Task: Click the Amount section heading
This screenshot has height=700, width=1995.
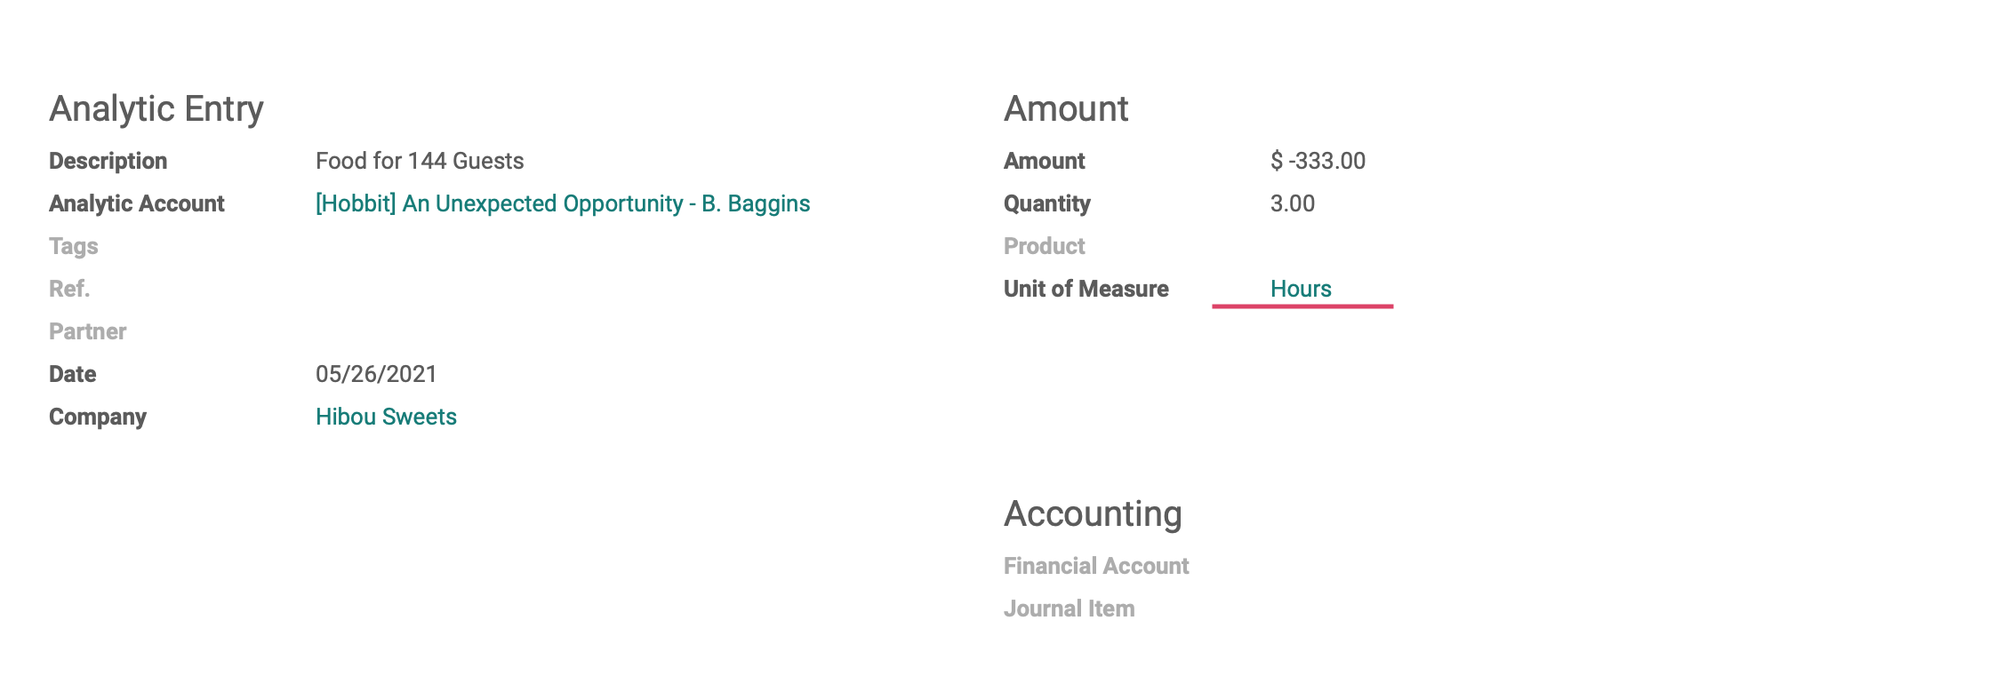Action: click(x=1066, y=108)
